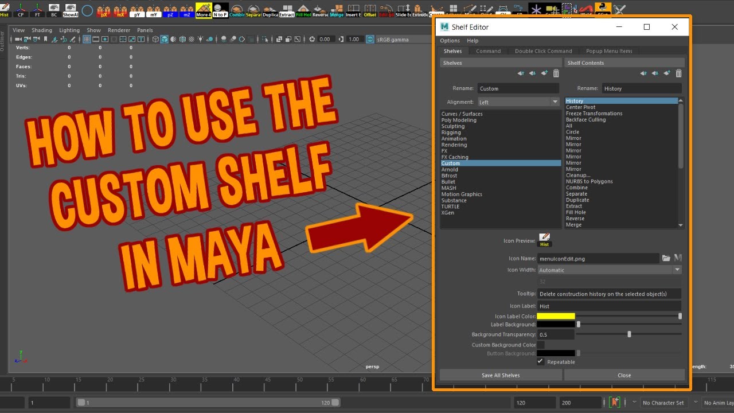
Task: Select NURBS to Polygons in Shelf Contents
Action: click(621, 181)
